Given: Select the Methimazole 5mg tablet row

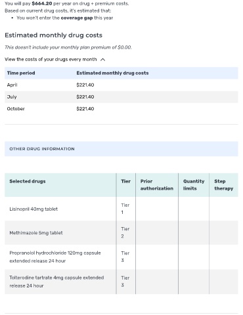Looking at the screenshot, I should click(121, 232).
